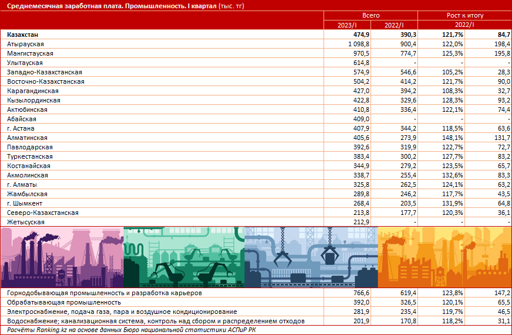
Task: Click the 'Актюбинская' row label
Action: pyautogui.click(x=27, y=110)
